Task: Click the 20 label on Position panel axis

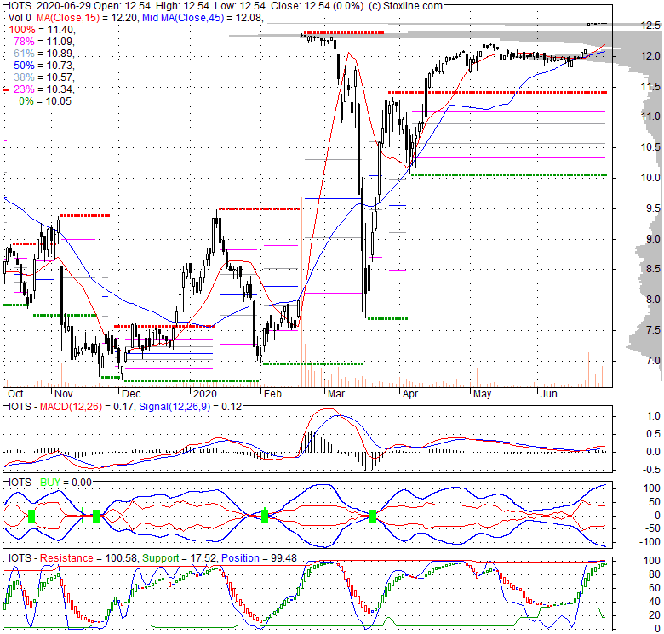Action: 655,614
